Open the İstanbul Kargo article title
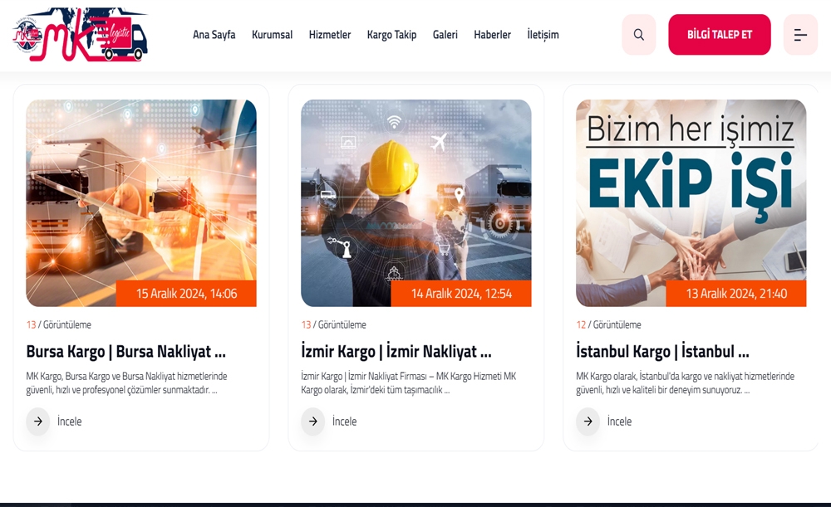Viewport: 831px width, 507px height. 662,351
